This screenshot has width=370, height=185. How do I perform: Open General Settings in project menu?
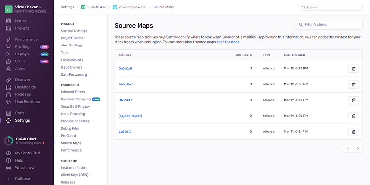[x=74, y=31]
